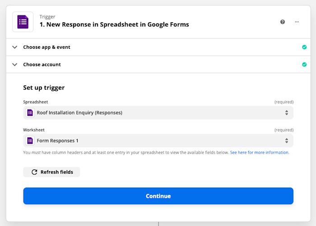
Task: Click the Spreadsheet field label
Action: click(36, 102)
